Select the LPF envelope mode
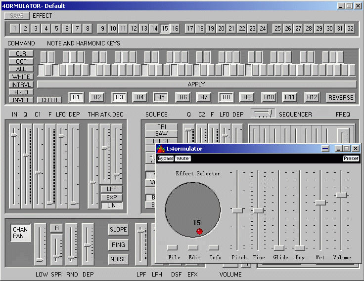The image size is (364, 281). 111,189
